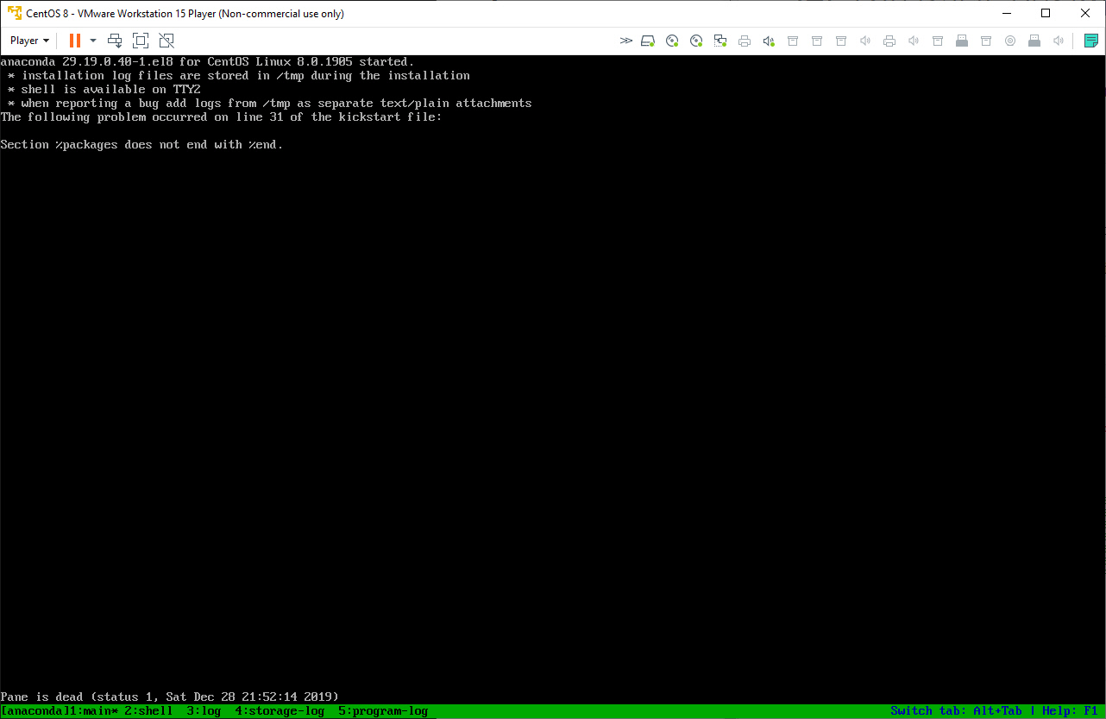The height and width of the screenshot is (719, 1106).
Task: Mute the virtual machine audio
Action: pyautogui.click(x=1059, y=40)
